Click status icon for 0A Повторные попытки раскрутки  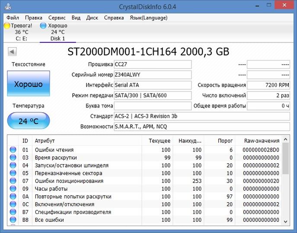[13, 196]
